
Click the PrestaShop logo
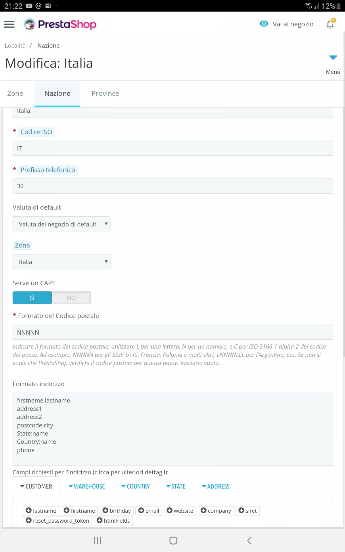click(x=60, y=24)
